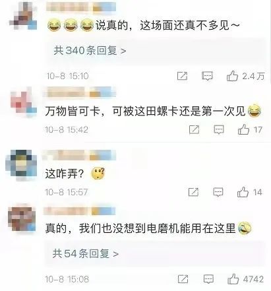Expand 共54条回复 replies
Screen dimensions: 271x291
click(86, 254)
